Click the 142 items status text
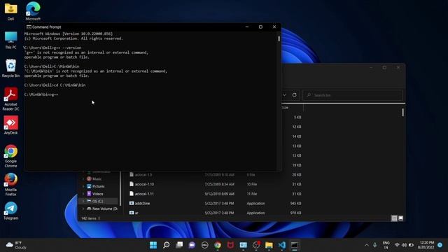Image resolution: width=448 pixels, height=252 pixels. [x=89, y=218]
